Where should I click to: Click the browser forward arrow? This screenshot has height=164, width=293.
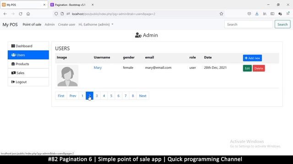pos(13,14)
